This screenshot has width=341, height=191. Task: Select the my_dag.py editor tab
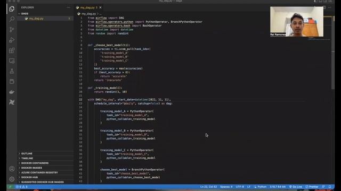89,7
